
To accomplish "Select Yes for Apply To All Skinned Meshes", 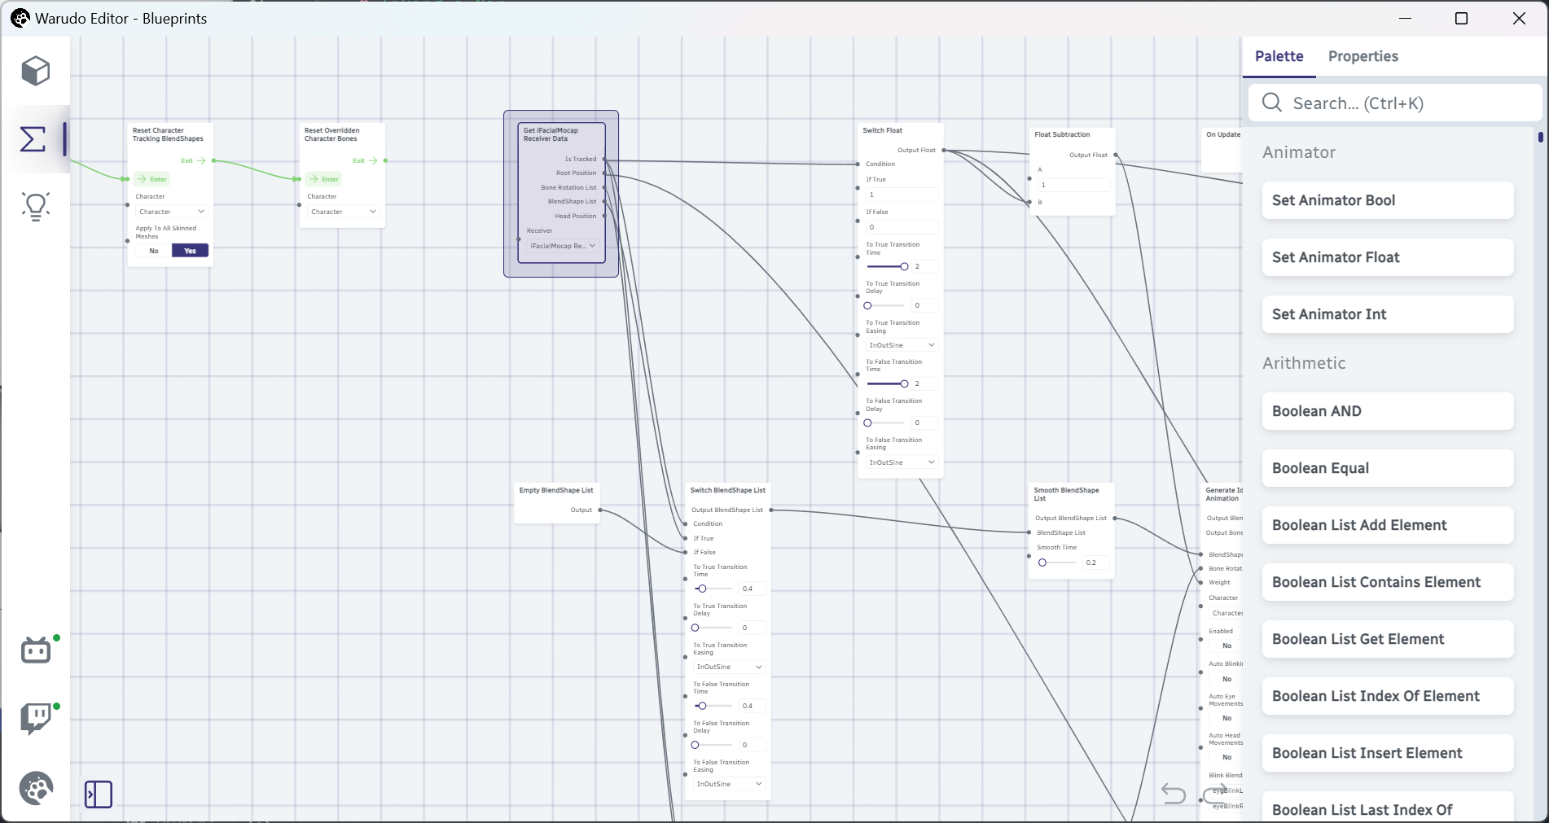I will pyautogui.click(x=191, y=251).
